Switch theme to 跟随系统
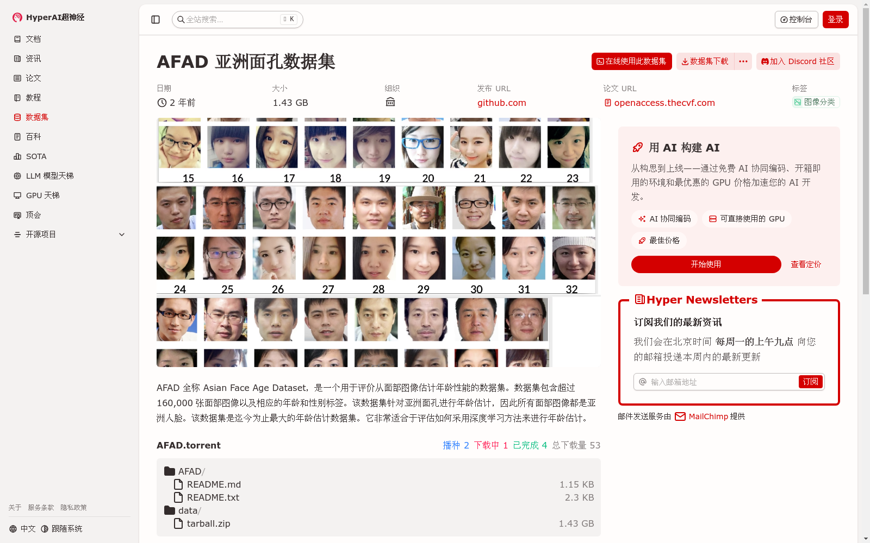The height and width of the screenshot is (543, 870). (x=61, y=528)
